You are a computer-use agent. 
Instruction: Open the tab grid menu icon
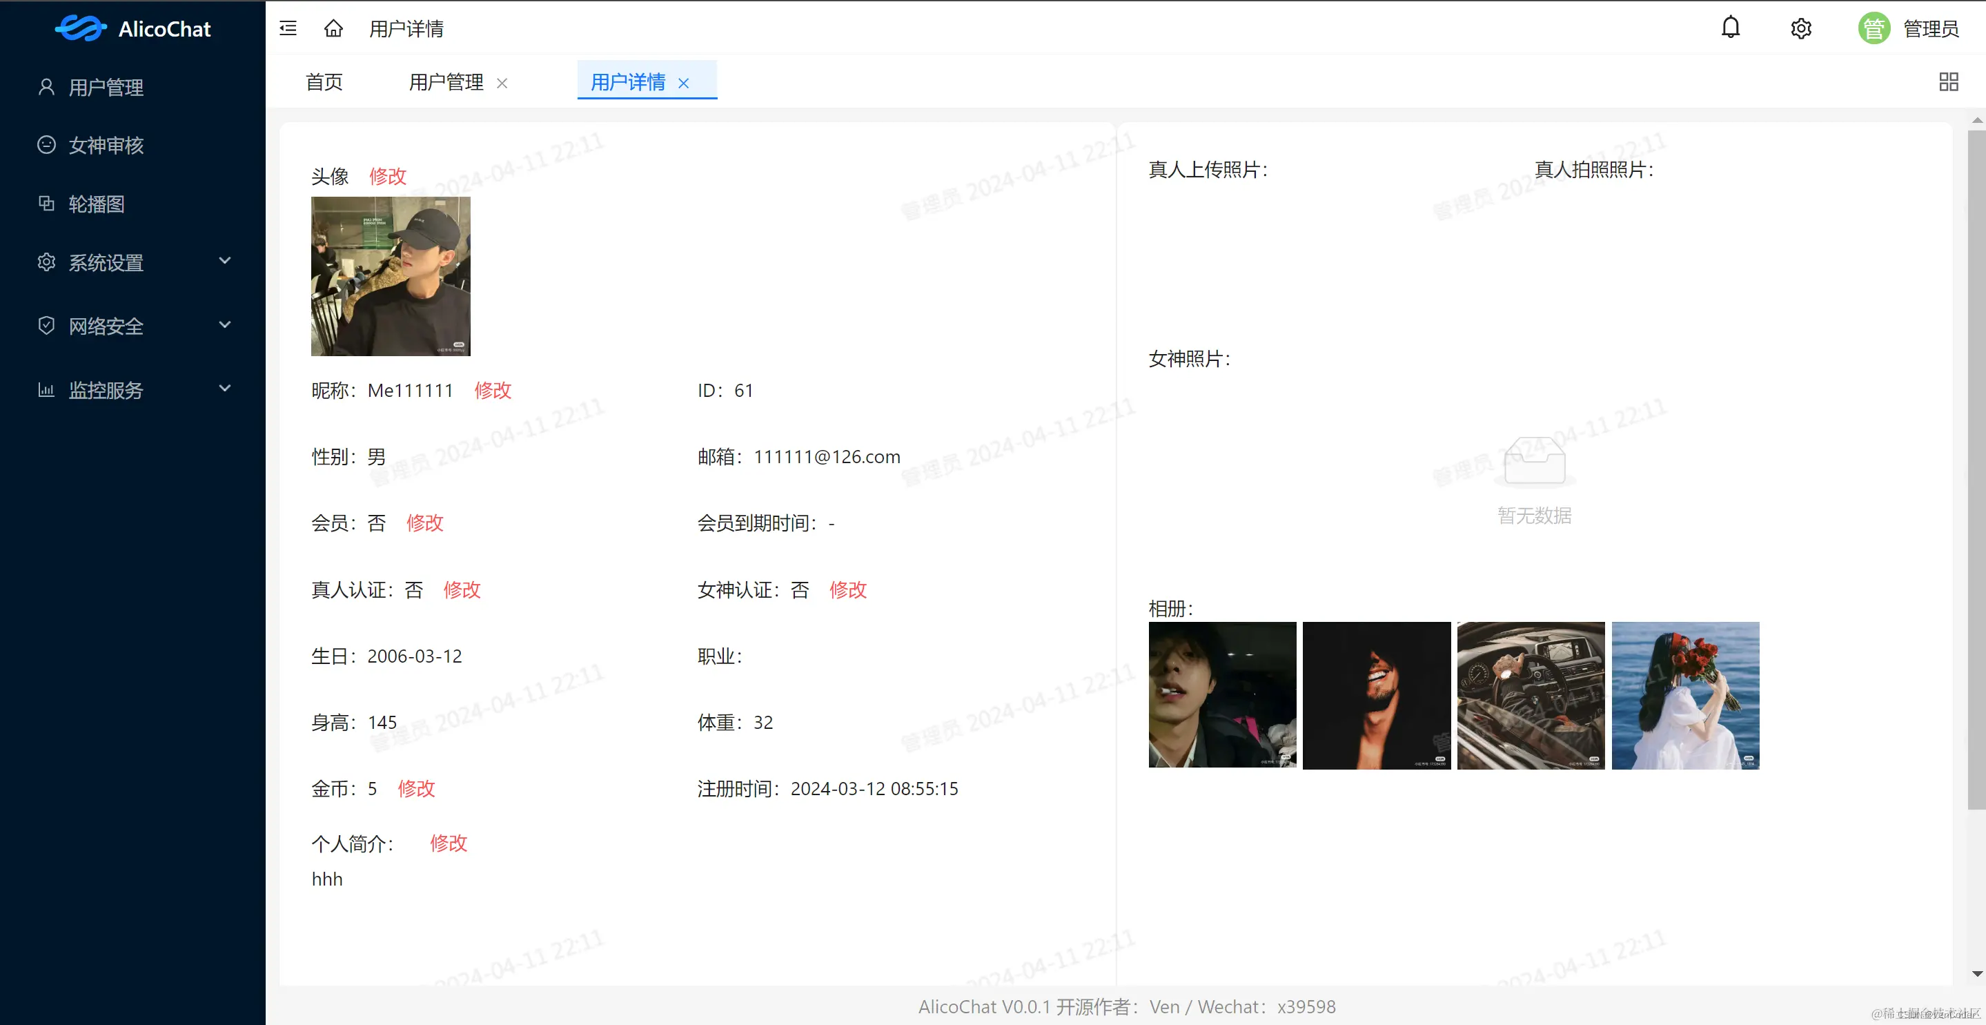[1948, 81]
